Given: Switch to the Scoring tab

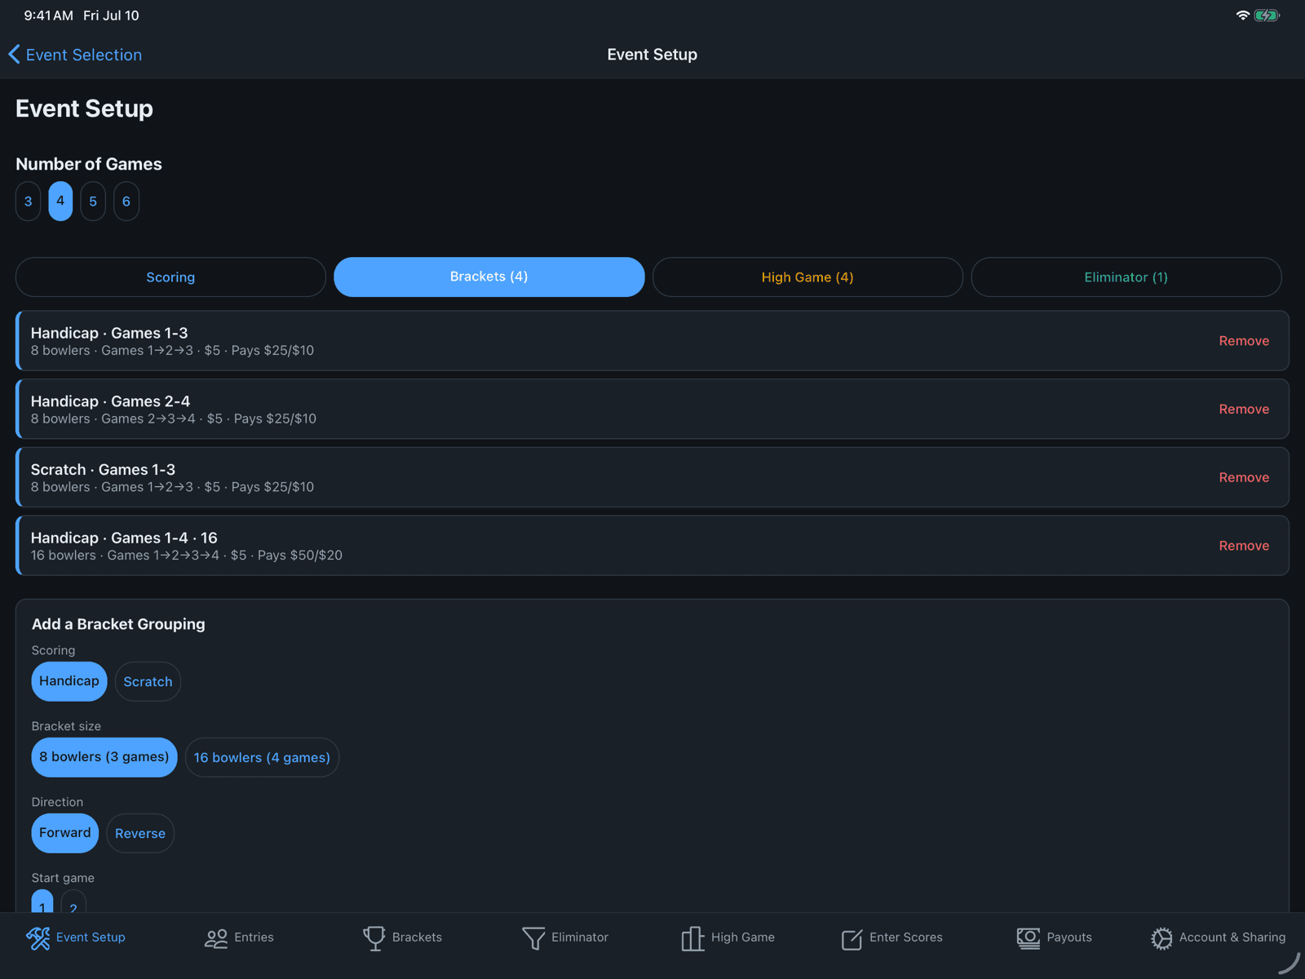Looking at the screenshot, I should 170,277.
